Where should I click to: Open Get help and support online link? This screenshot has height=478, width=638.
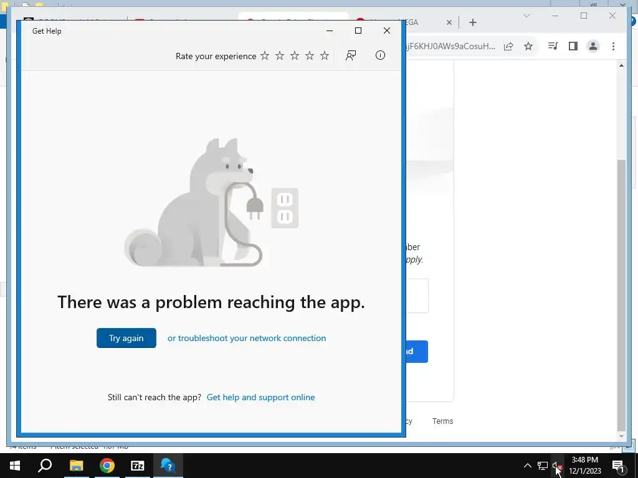tap(261, 397)
